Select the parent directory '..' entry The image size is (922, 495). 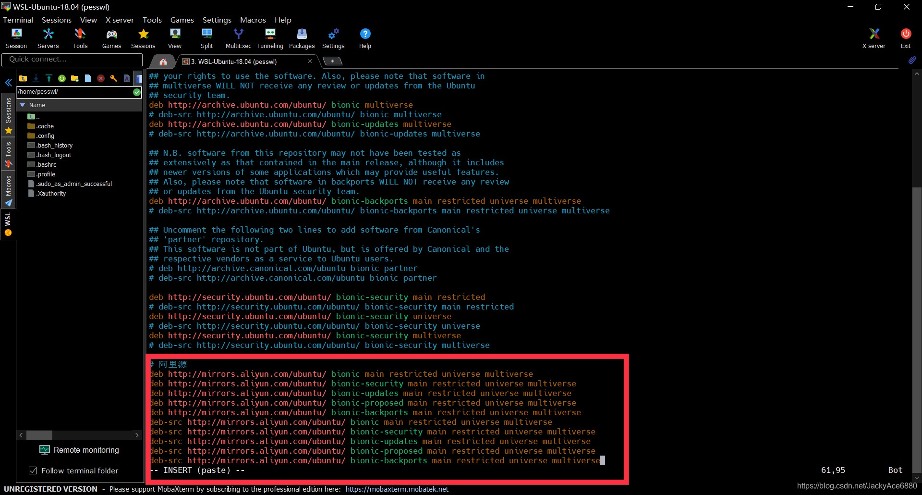click(x=34, y=116)
